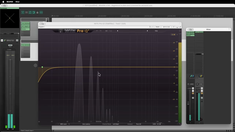The width and height of the screenshot is (235, 132).
Task: Open the plus preset menu button
Action: click(x=153, y=27)
